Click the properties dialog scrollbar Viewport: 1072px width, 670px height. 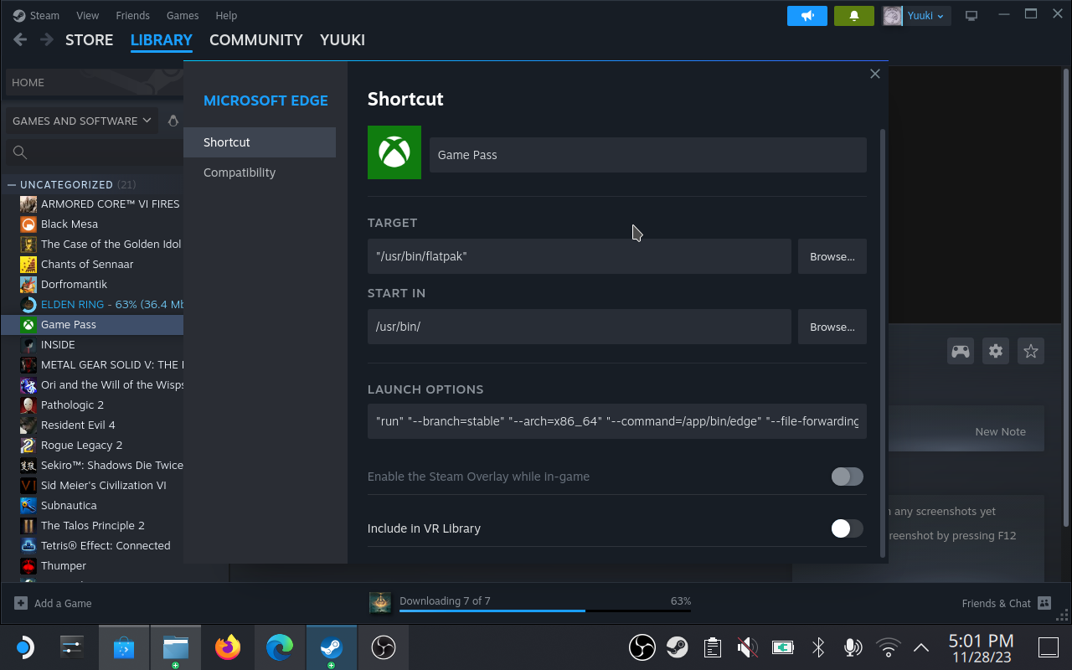tap(883, 343)
